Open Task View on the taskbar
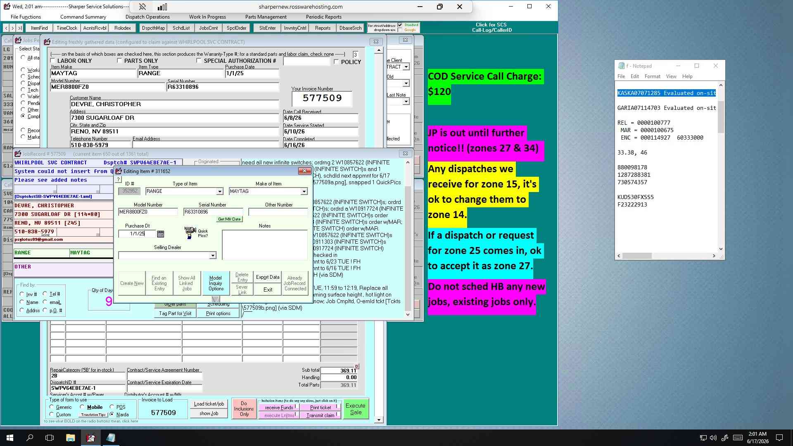The image size is (793, 446). [50, 438]
